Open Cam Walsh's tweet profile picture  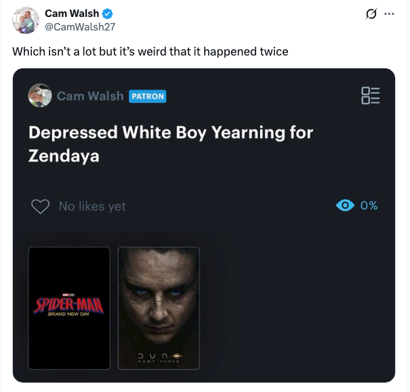click(26, 20)
